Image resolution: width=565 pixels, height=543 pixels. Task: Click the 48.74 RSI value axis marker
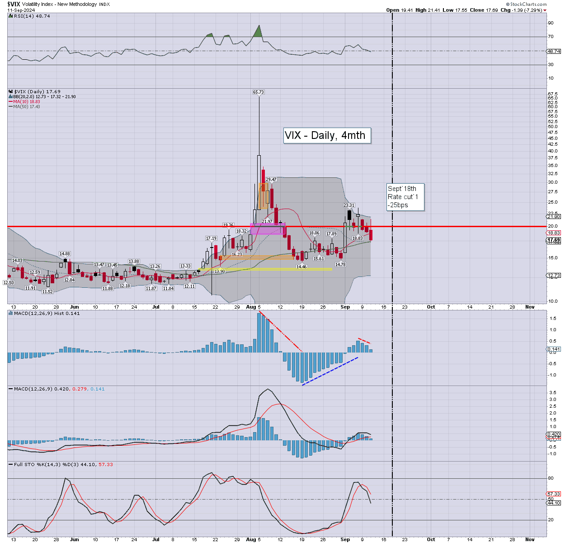[x=554, y=51]
